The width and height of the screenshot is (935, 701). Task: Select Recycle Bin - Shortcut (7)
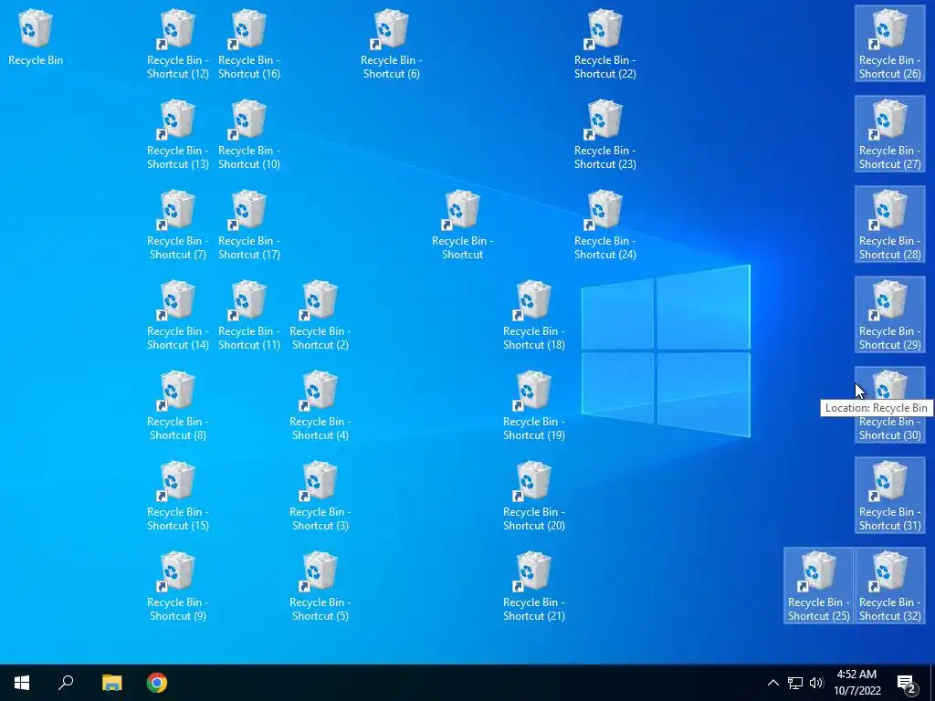pyautogui.click(x=178, y=225)
